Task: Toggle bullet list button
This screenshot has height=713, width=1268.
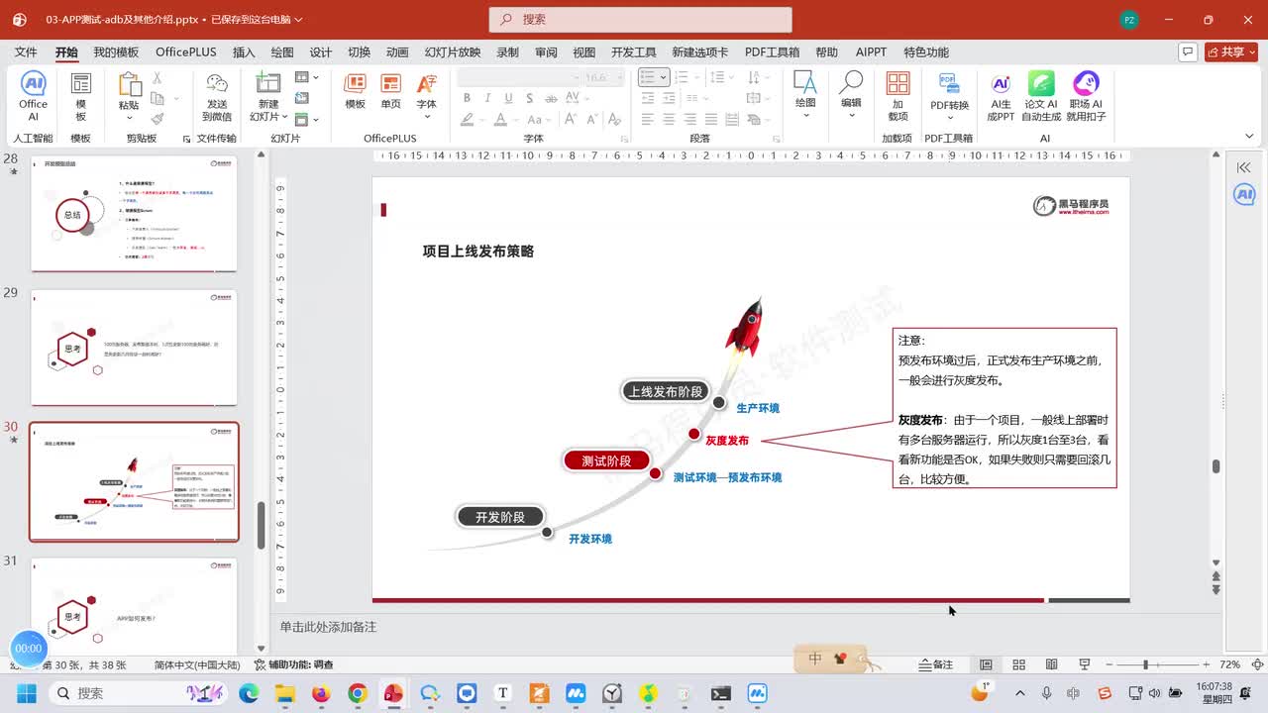Action: point(648,77)
